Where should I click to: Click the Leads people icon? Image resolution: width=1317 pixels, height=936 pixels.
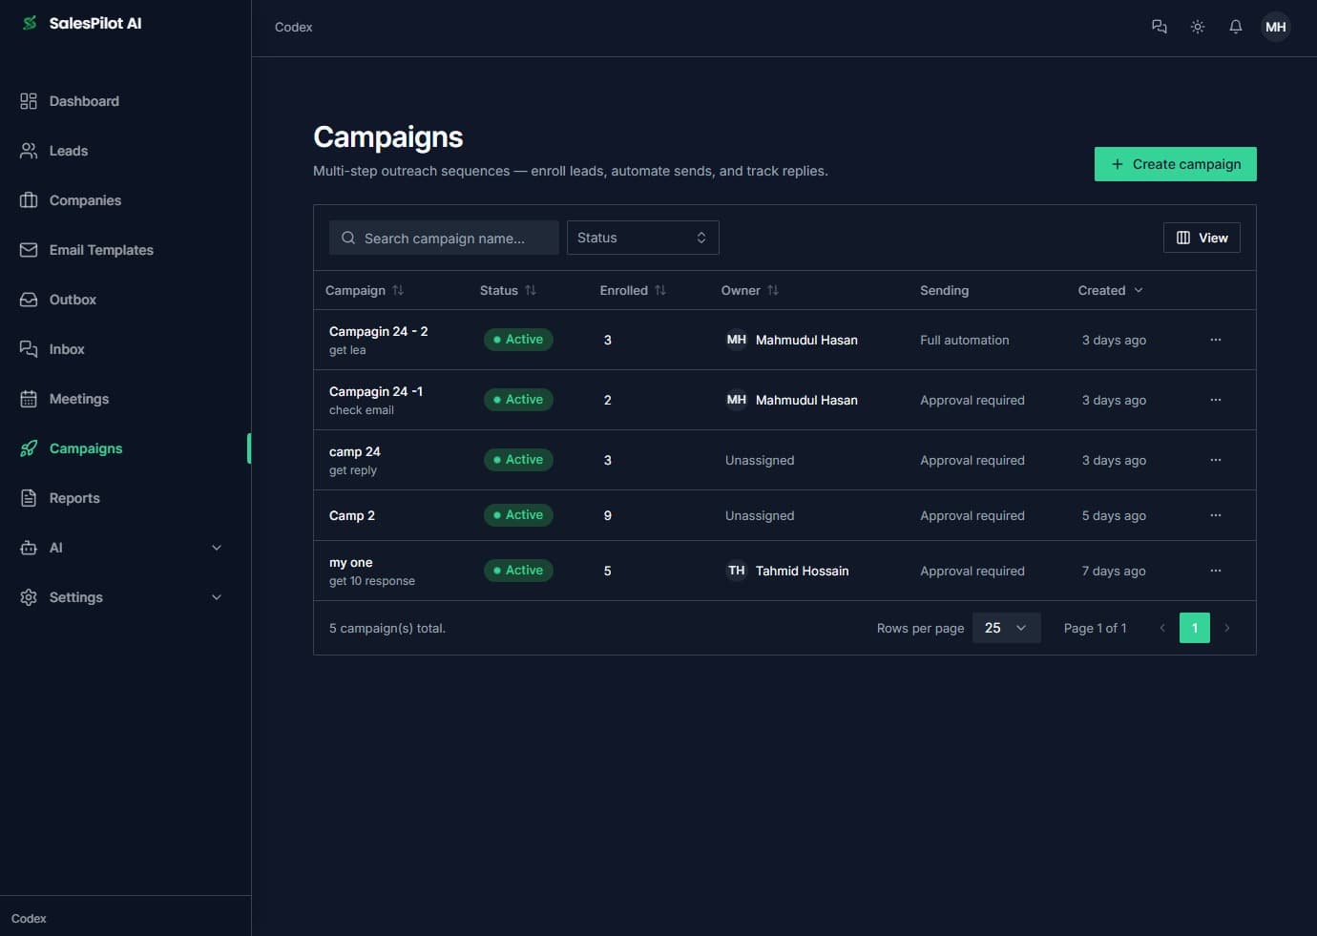(29, 151)
